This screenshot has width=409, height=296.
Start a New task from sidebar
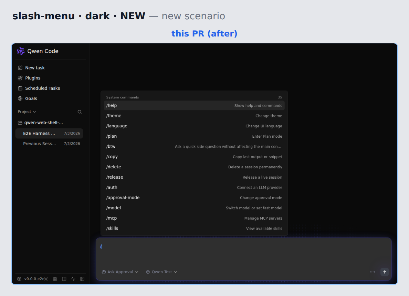(x=51, y=68)
